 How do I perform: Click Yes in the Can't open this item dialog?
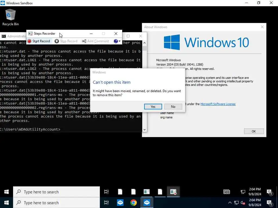click(x=153, y=107)
